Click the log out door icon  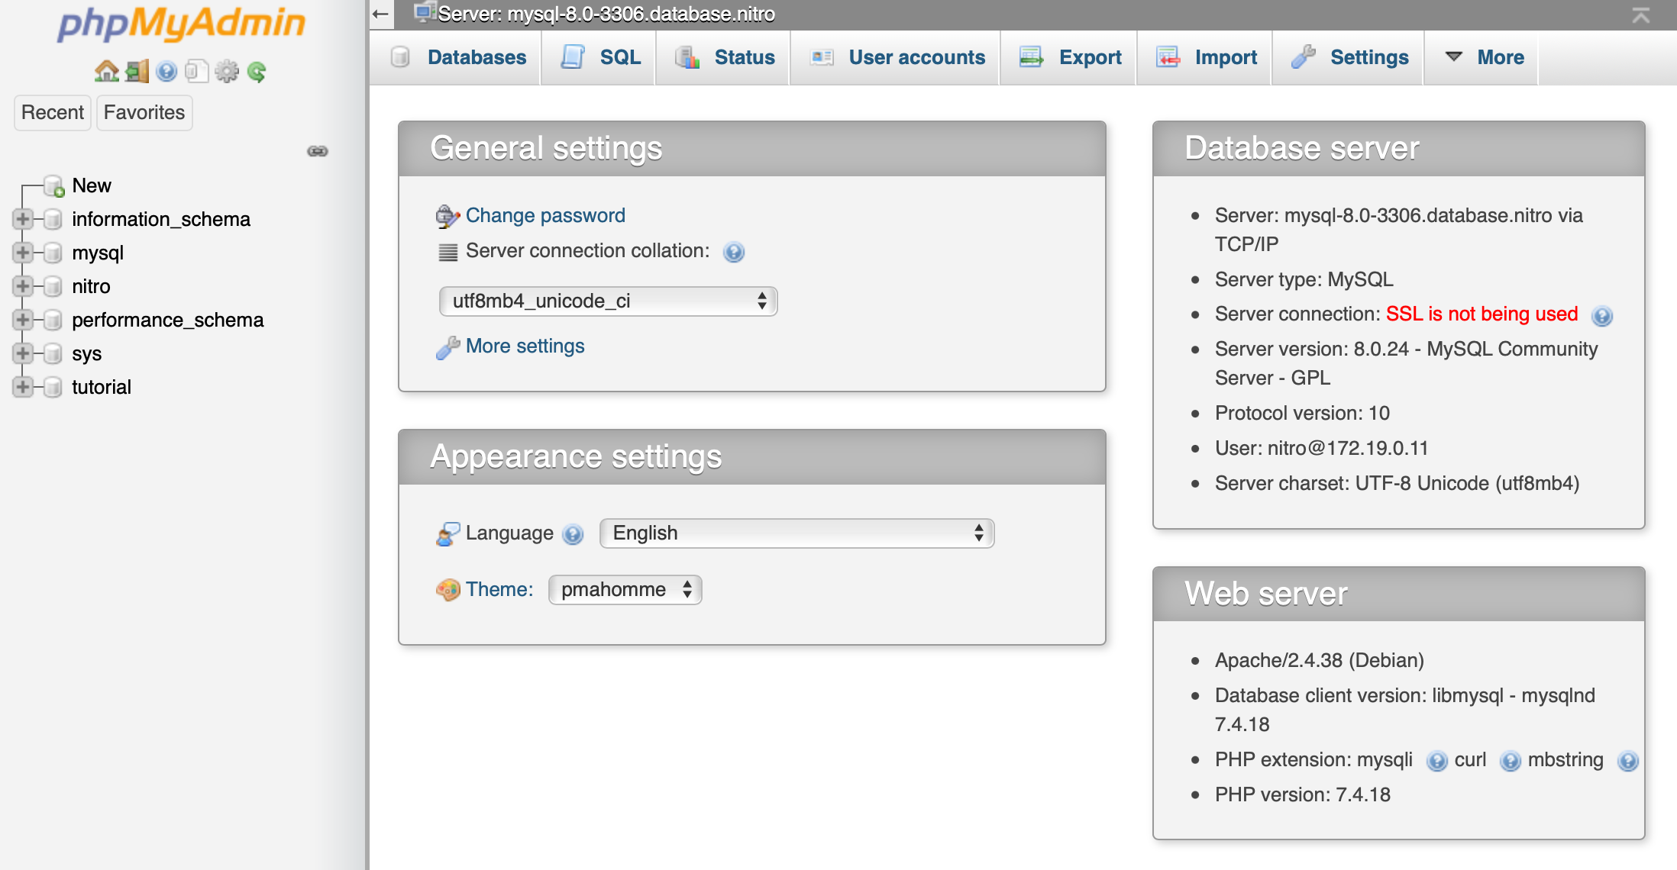[x=137, y=72]
